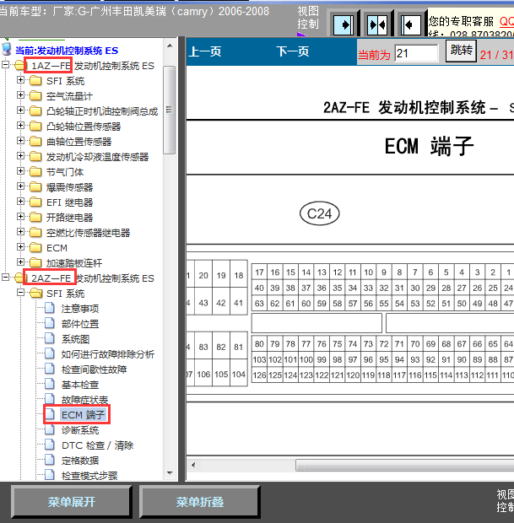Click the document icon of 诊断系统

pyautogui.click(x=50, y=430)
